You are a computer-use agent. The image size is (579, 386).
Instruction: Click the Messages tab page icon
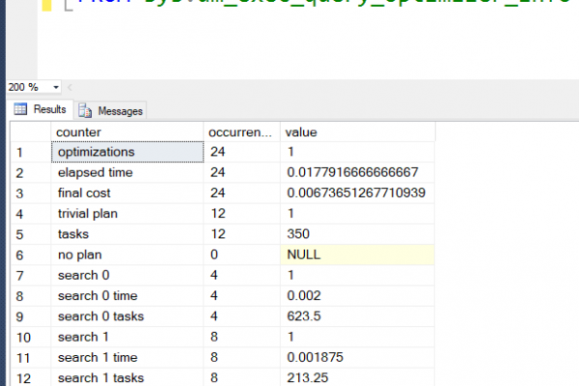pyautogui.click(x=85, y=110)
